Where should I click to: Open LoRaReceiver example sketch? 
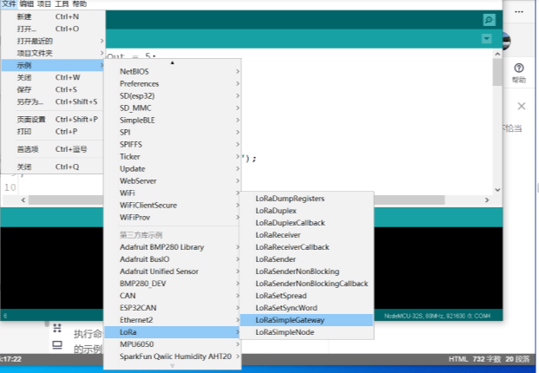(x=306, y=235)
